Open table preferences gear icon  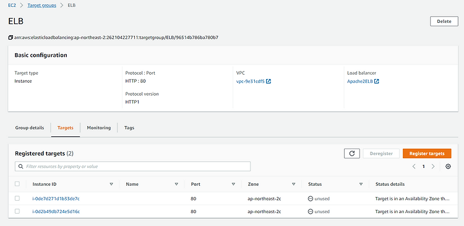click(x=448, y=167)
